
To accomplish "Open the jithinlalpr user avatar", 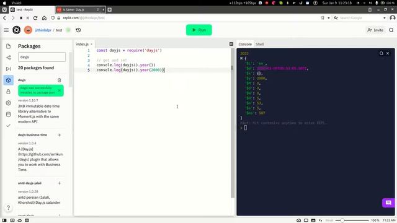I will pos(28,30).
